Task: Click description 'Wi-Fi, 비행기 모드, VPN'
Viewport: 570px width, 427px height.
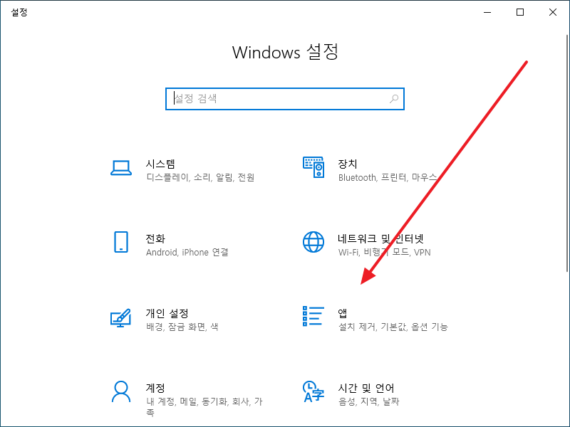Action: (x=384, y=253)
